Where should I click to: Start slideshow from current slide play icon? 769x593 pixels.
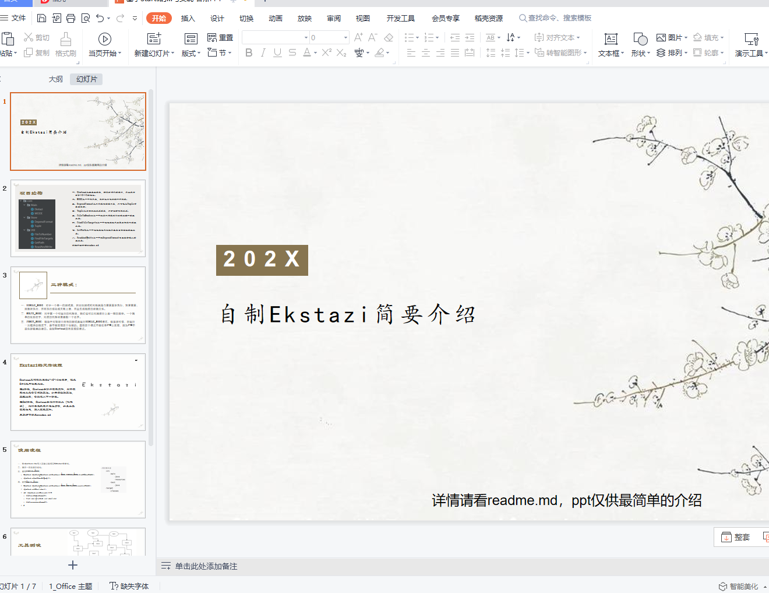point(105,39)
